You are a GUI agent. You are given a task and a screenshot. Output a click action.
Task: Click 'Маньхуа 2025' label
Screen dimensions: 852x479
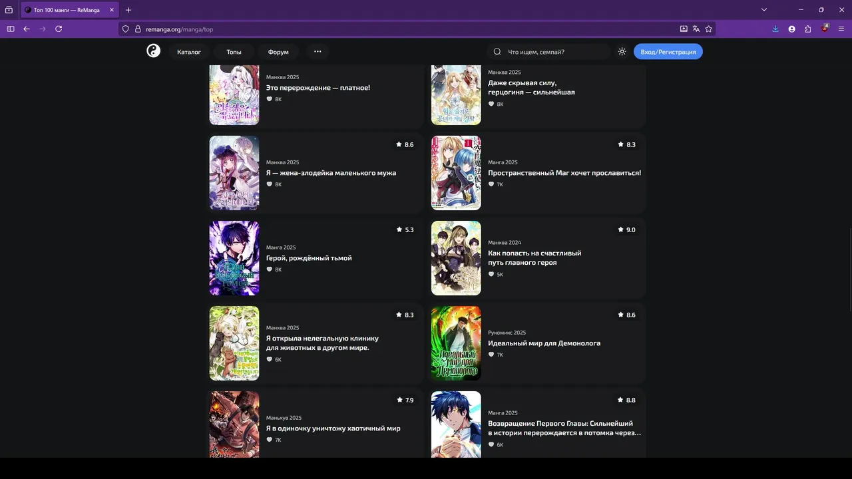tap(284, 418)
